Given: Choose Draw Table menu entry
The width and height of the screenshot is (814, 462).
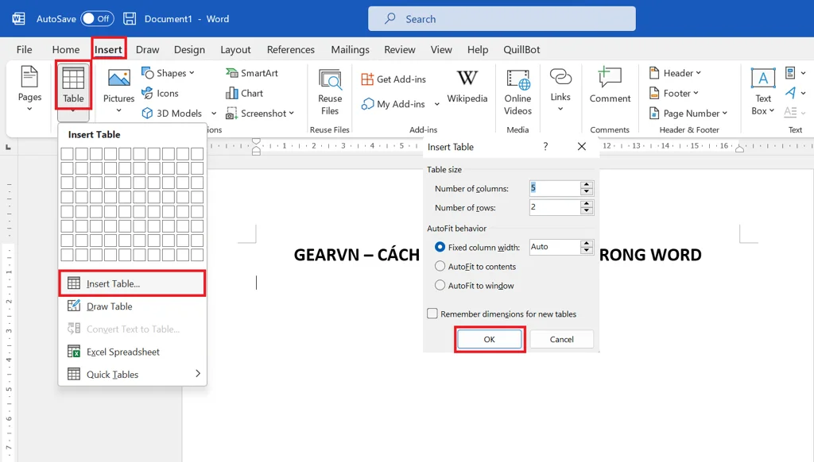Looking at the screenshot, I should coord(133,306).
